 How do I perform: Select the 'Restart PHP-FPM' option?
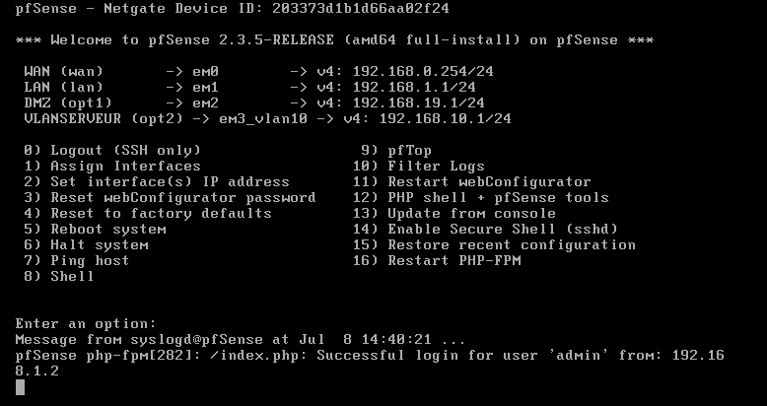[x=437, y=261]
